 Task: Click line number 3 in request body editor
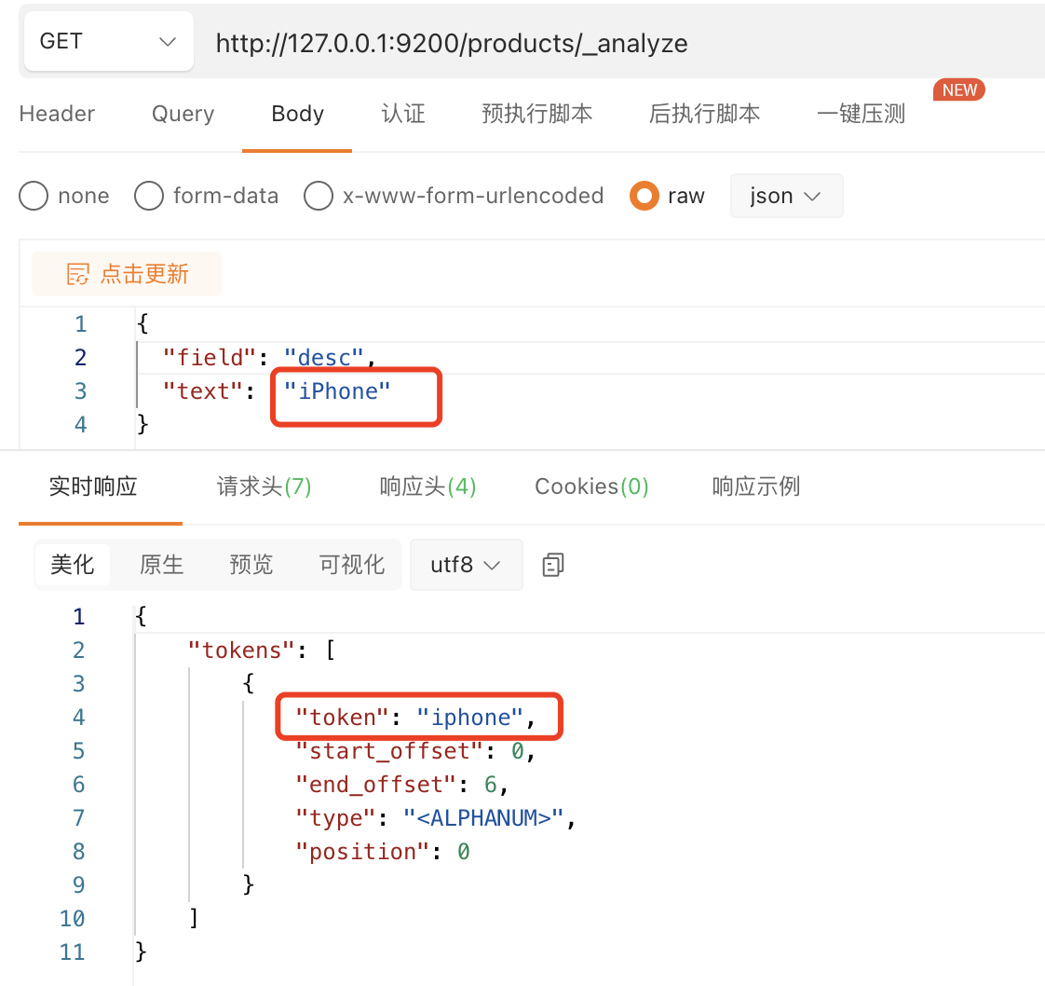(81, 391)
